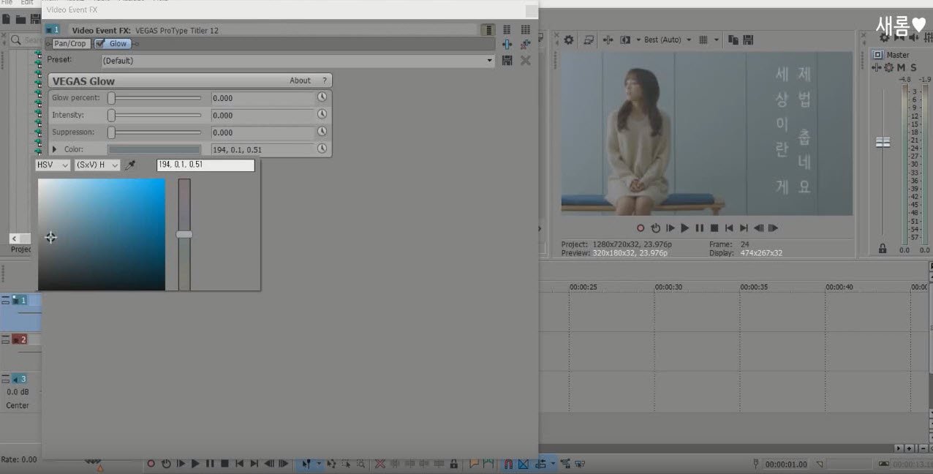933x474 pixels.
Task: Toggle the Master fader lock icon
Action: tap(883, 249)
